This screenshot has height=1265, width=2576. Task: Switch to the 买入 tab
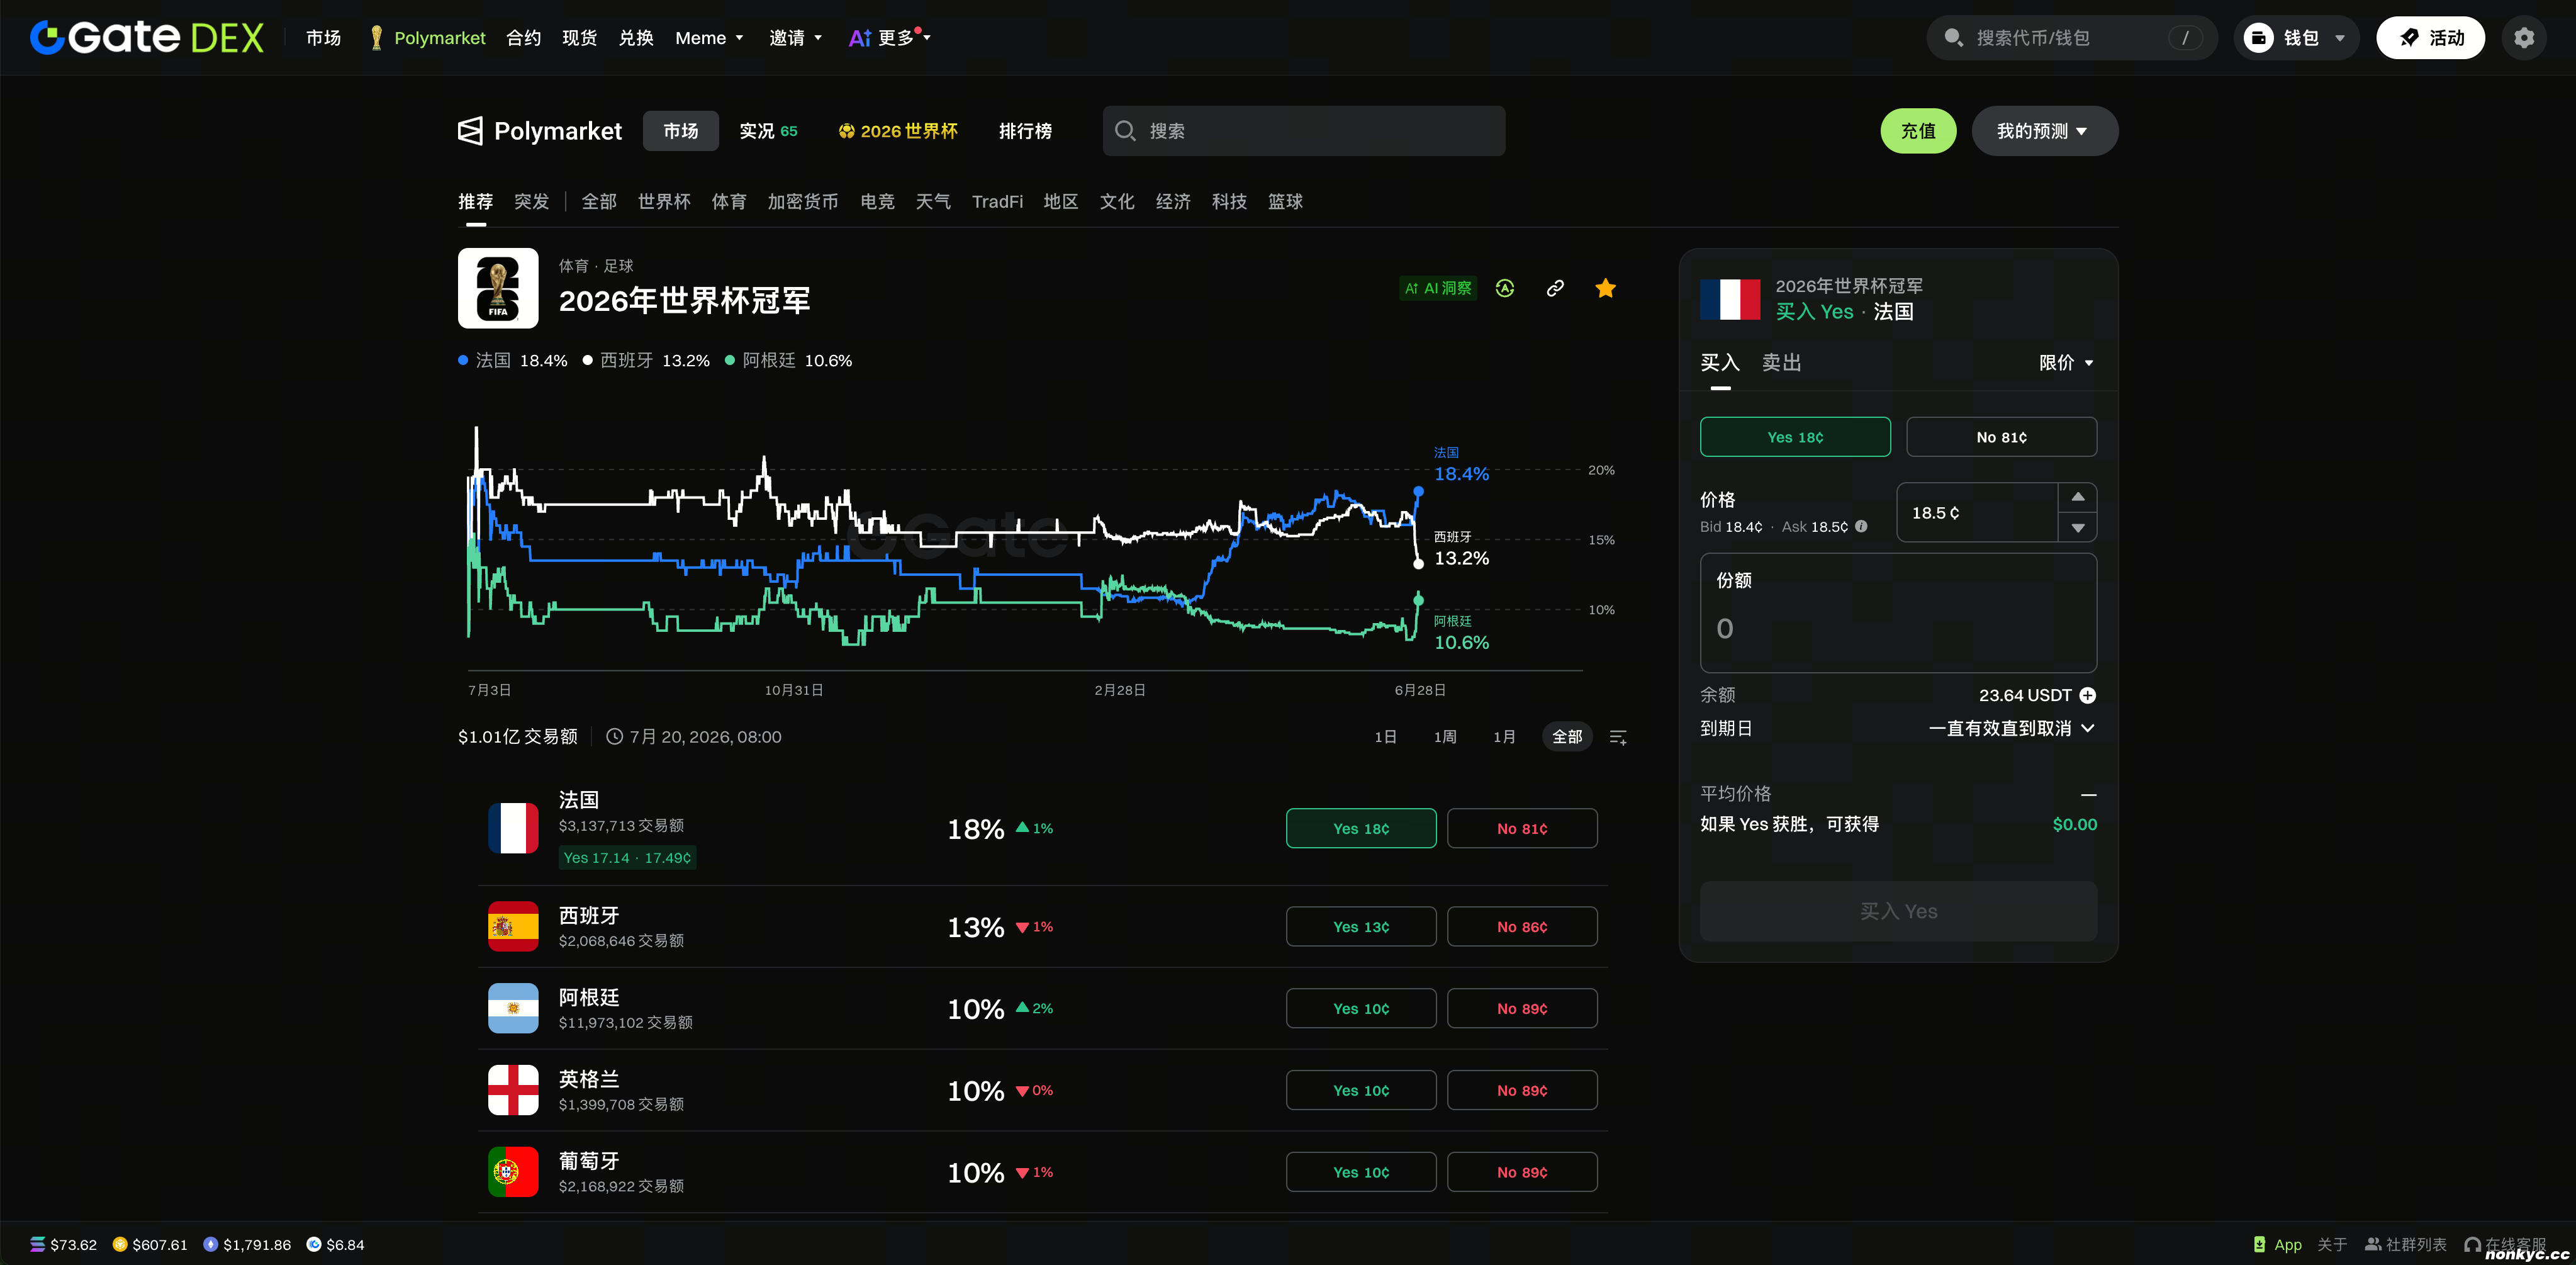click(1720, 362)
